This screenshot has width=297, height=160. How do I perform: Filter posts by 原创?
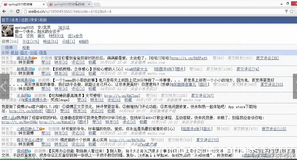tap(14, 53)
